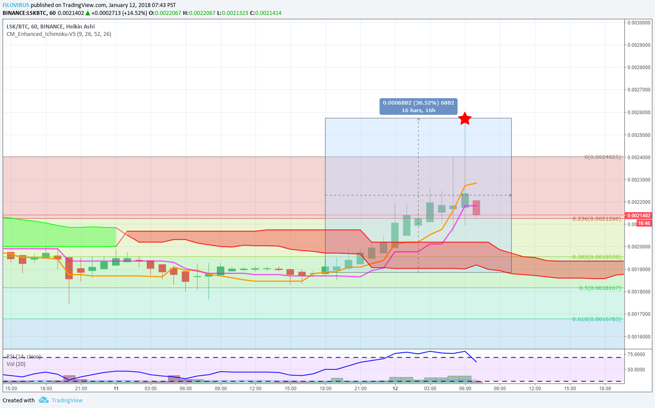Click the +0.0002713 (+14.52%) change value
This screenshot has width=655, height=408.
pos(119,13)
